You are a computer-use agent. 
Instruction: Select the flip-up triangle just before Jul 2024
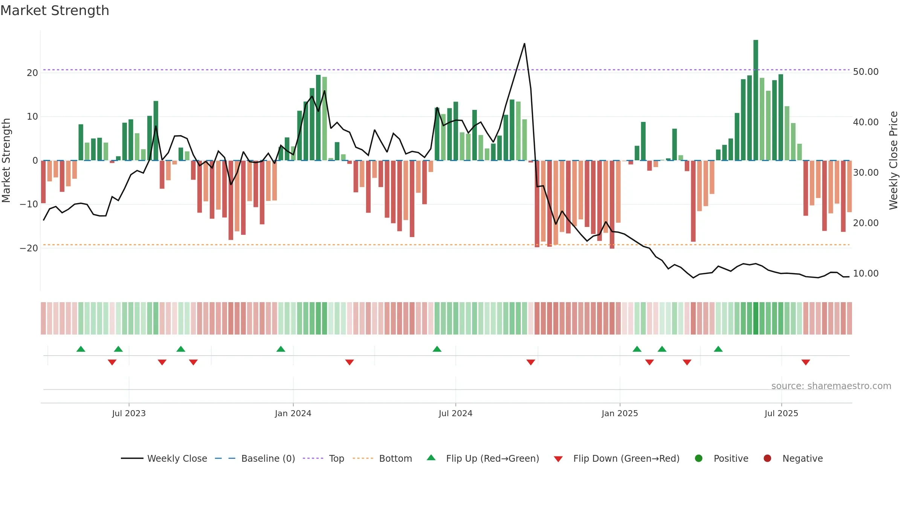tap(437, 349)
